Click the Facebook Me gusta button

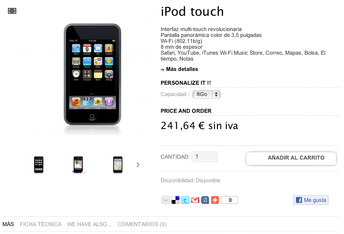(311, 200)
